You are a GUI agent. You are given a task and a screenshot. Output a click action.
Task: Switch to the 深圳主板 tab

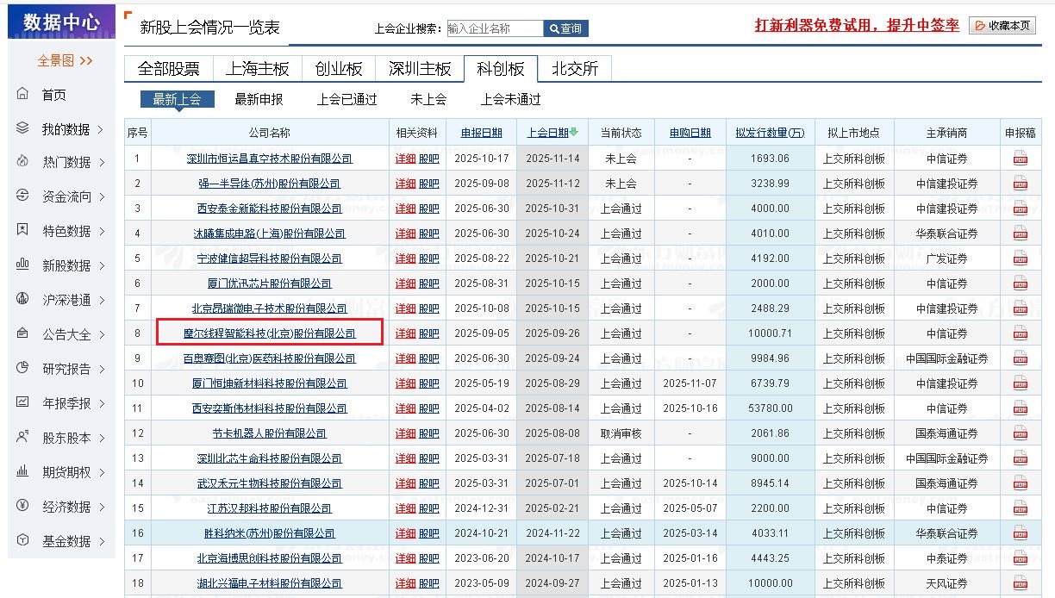pos(420,69)
